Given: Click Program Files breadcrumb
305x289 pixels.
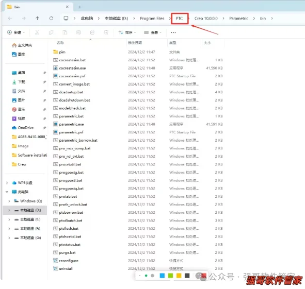Looking at the screenshot, I should pos(152,19).
